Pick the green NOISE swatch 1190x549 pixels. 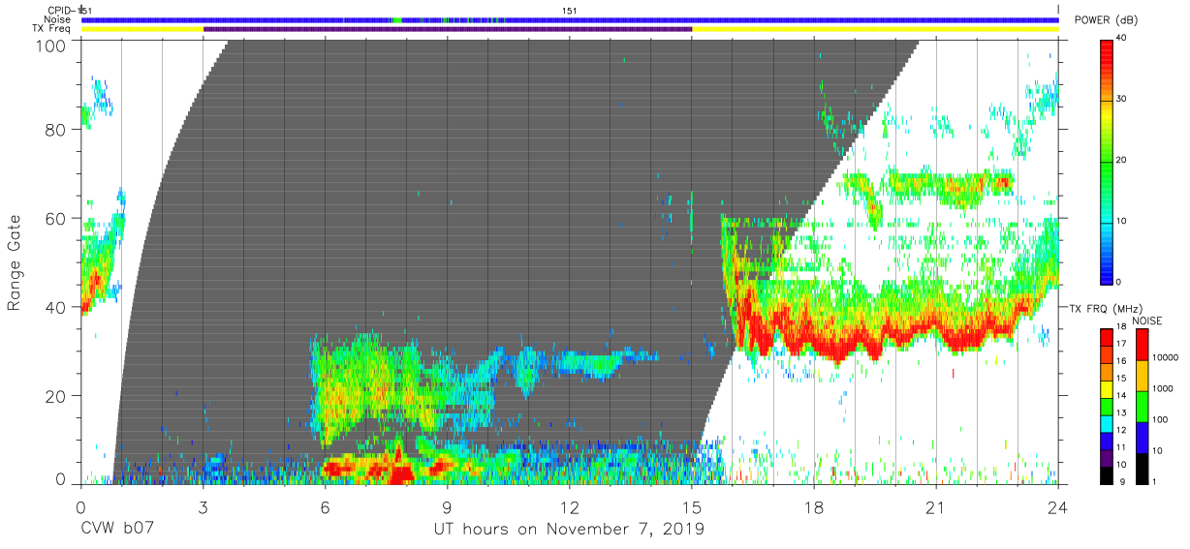tap(1143, 406)
